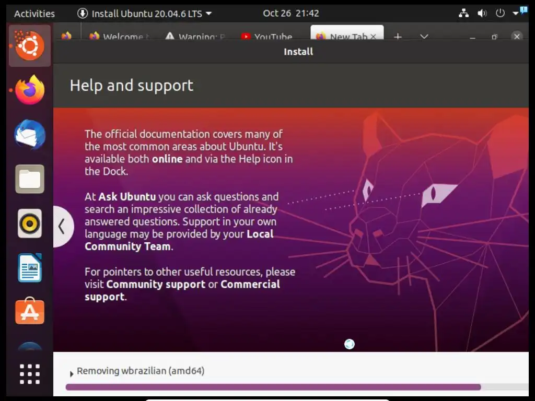Click the pinned Firefox tab icon
This screenshot has width=535, height=401.
point(66,36)
